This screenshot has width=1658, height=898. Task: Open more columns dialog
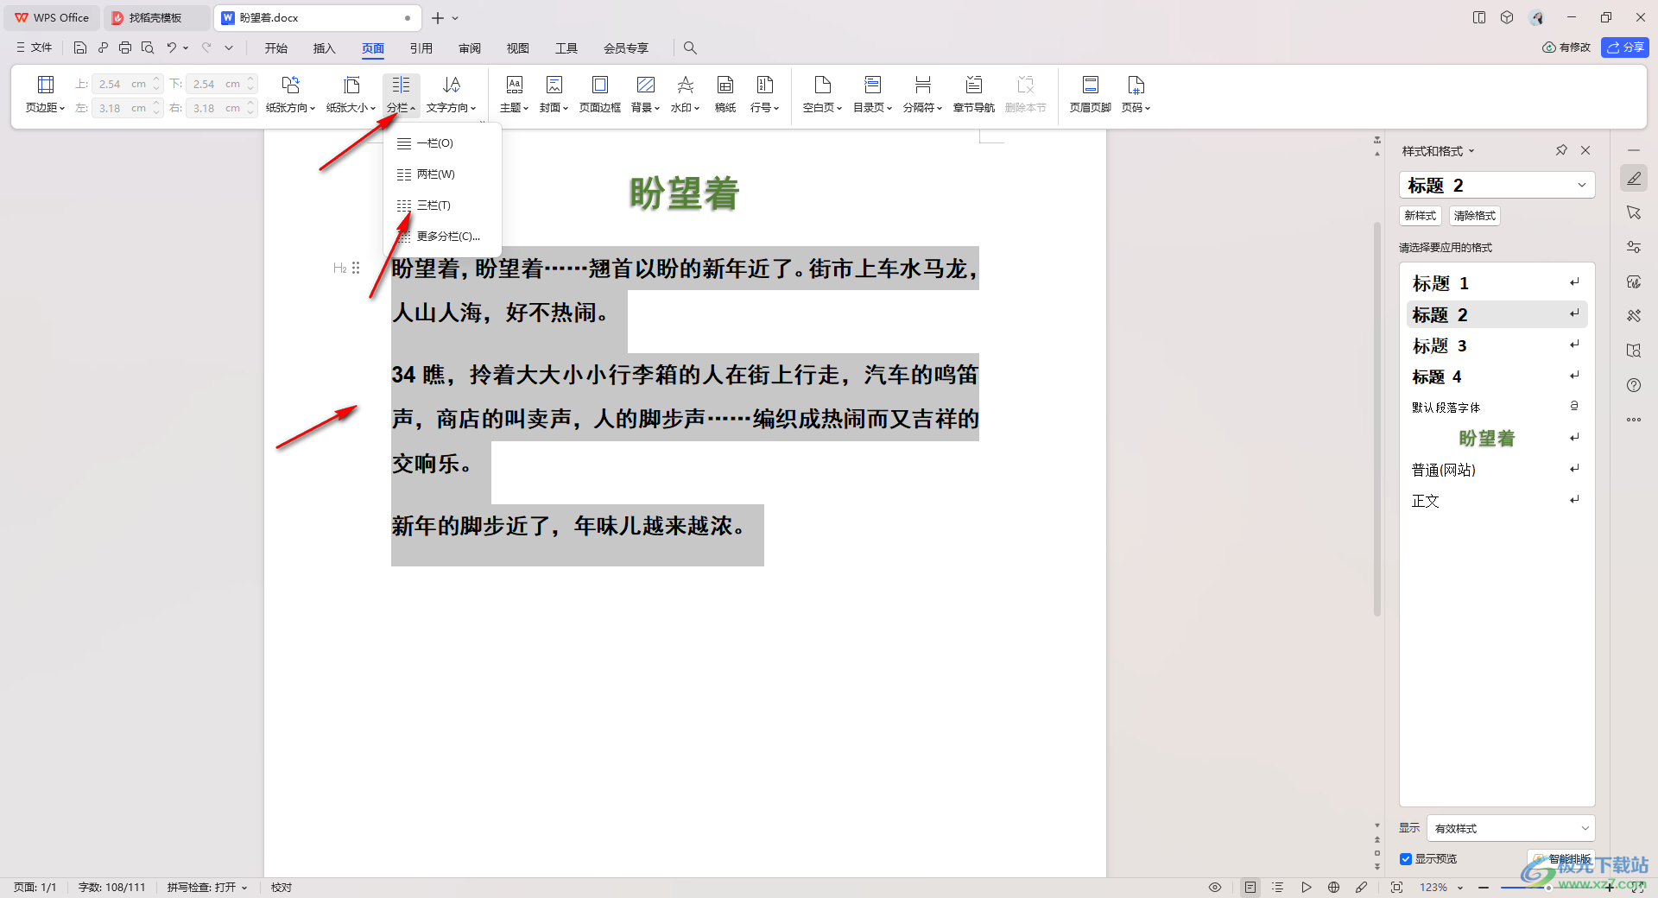(442, 237)
